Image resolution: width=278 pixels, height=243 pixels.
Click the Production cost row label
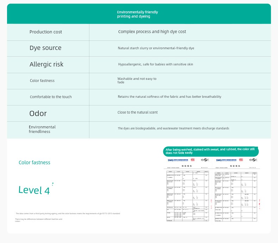point(45,32)
